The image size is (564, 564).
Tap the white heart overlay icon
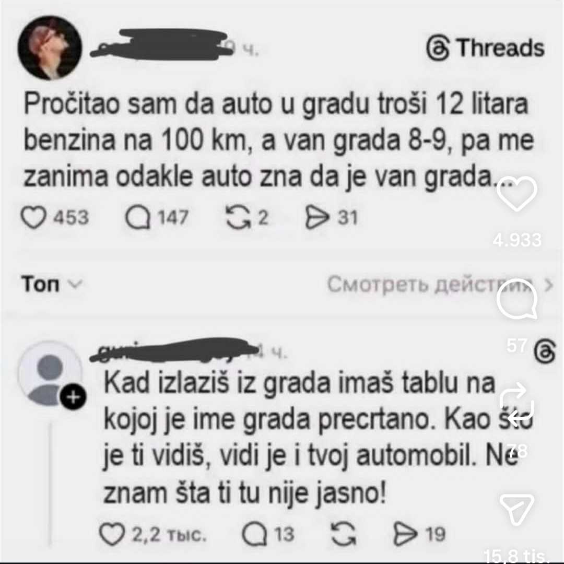click(x=517, y=194)
